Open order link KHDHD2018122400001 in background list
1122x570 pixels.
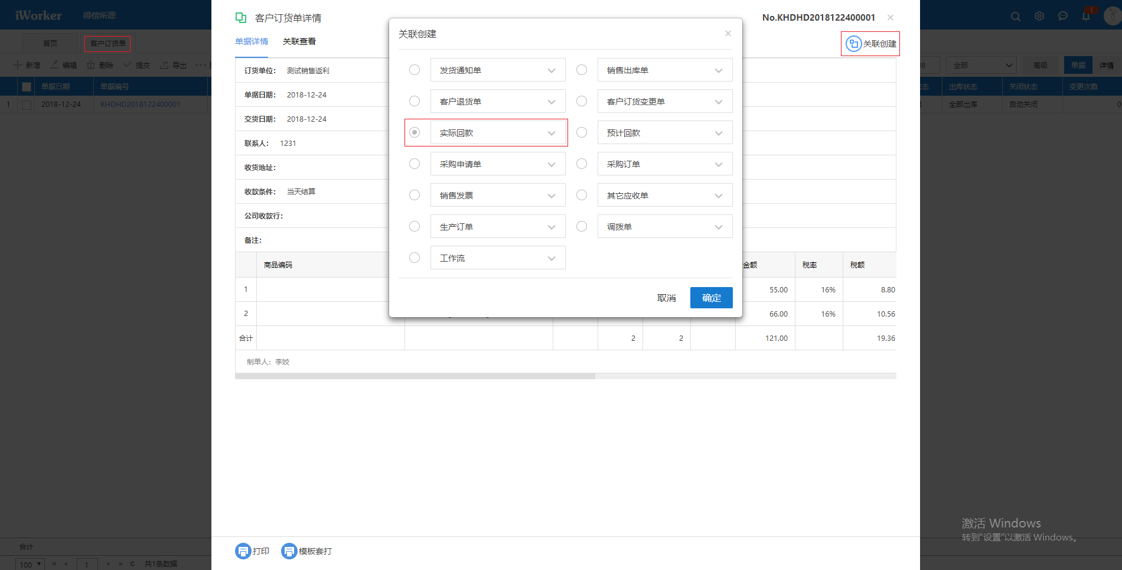click(x=141, y=104)
